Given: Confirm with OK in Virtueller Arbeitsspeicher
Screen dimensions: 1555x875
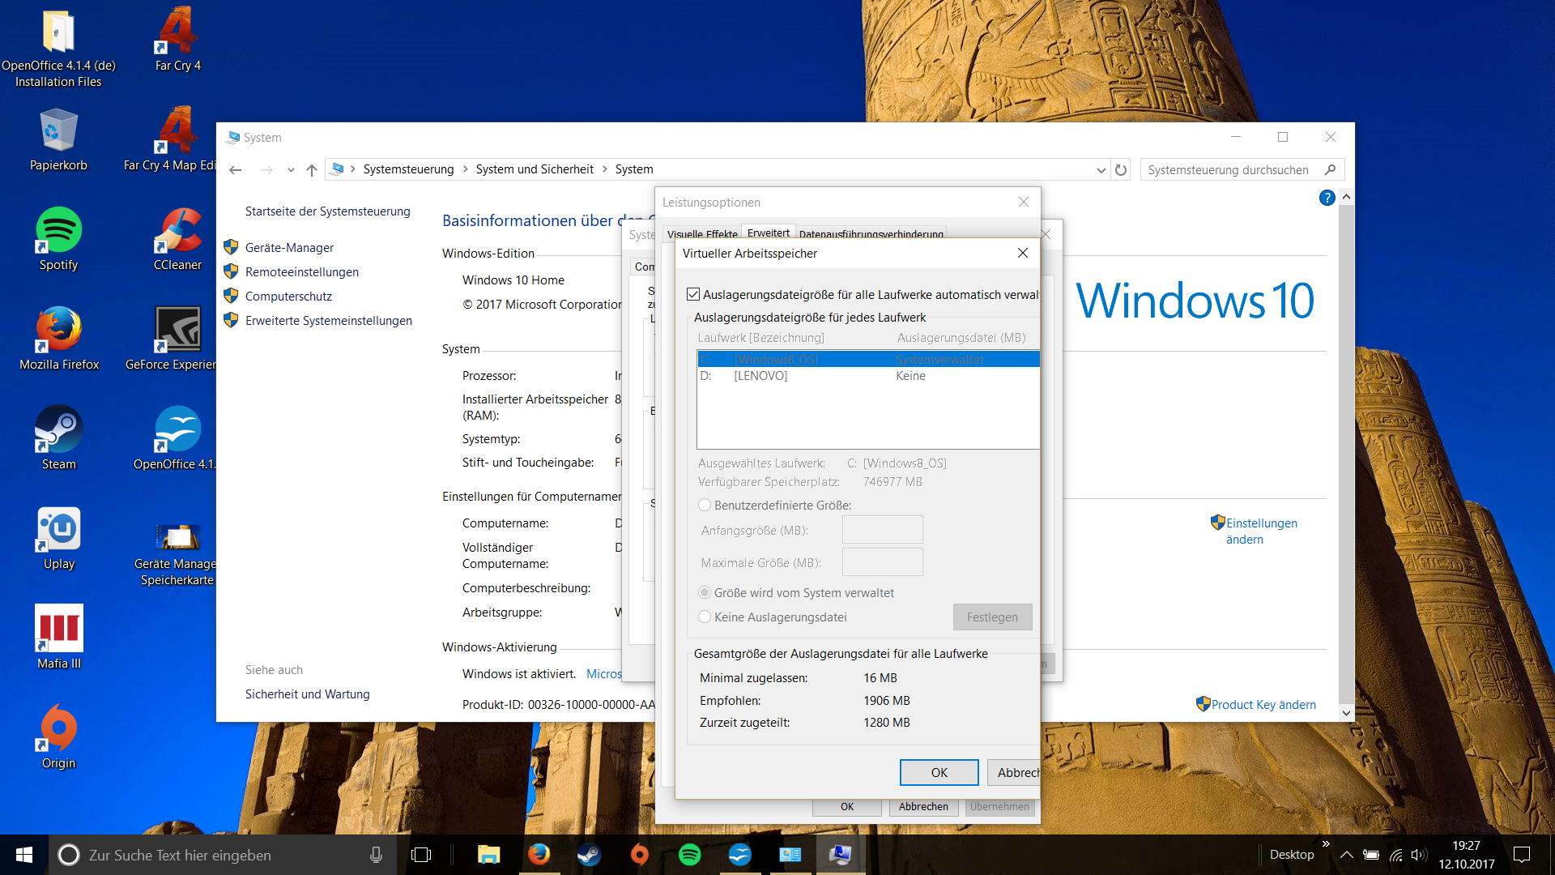Looking at the screenshot, I should (939, 772).
